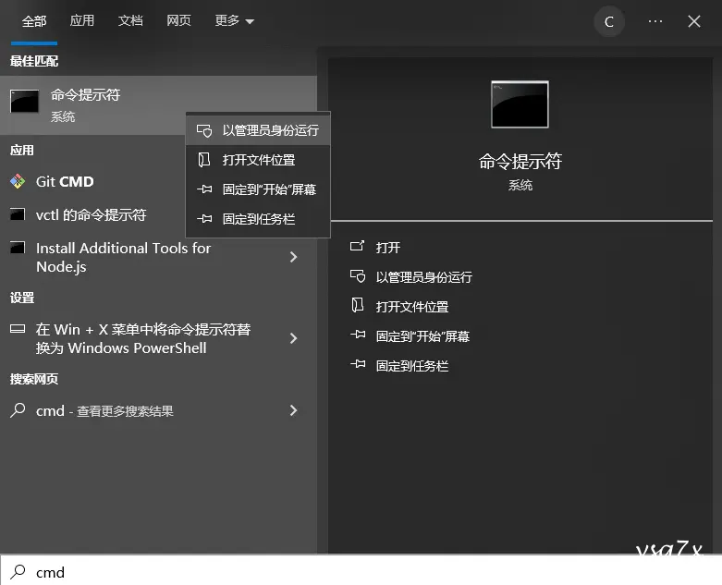Click the cmd search input box
The image size is (722, 585).
(x=361, y=571)
